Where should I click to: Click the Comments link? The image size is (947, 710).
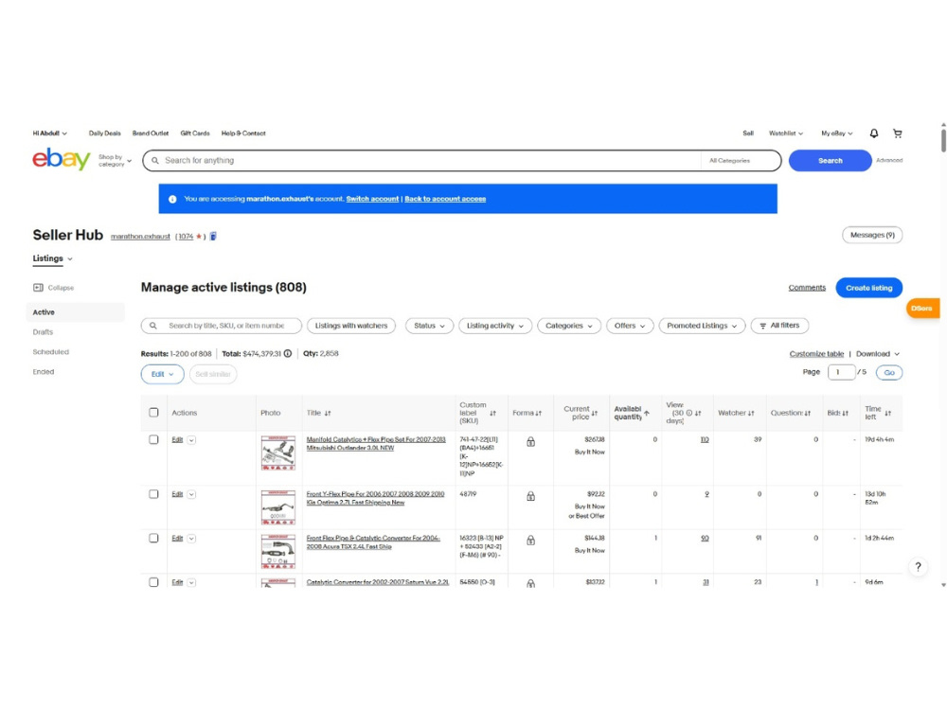click(807, 288)
